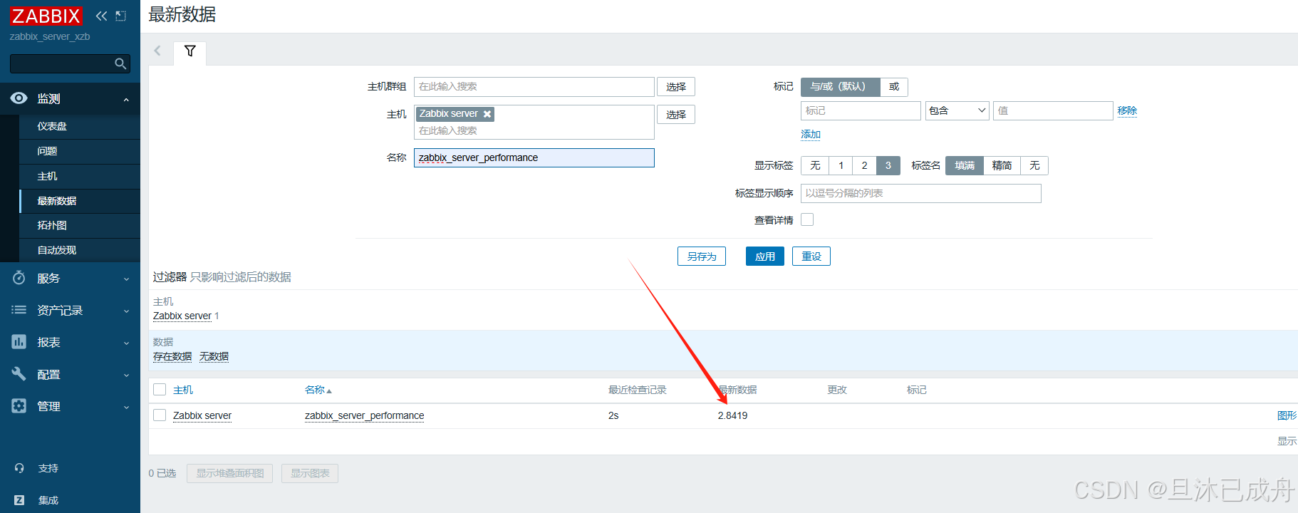Screen dimensions: 1298x513
Task: Select 与/或 (默认) tag mode
Action: 841,87
